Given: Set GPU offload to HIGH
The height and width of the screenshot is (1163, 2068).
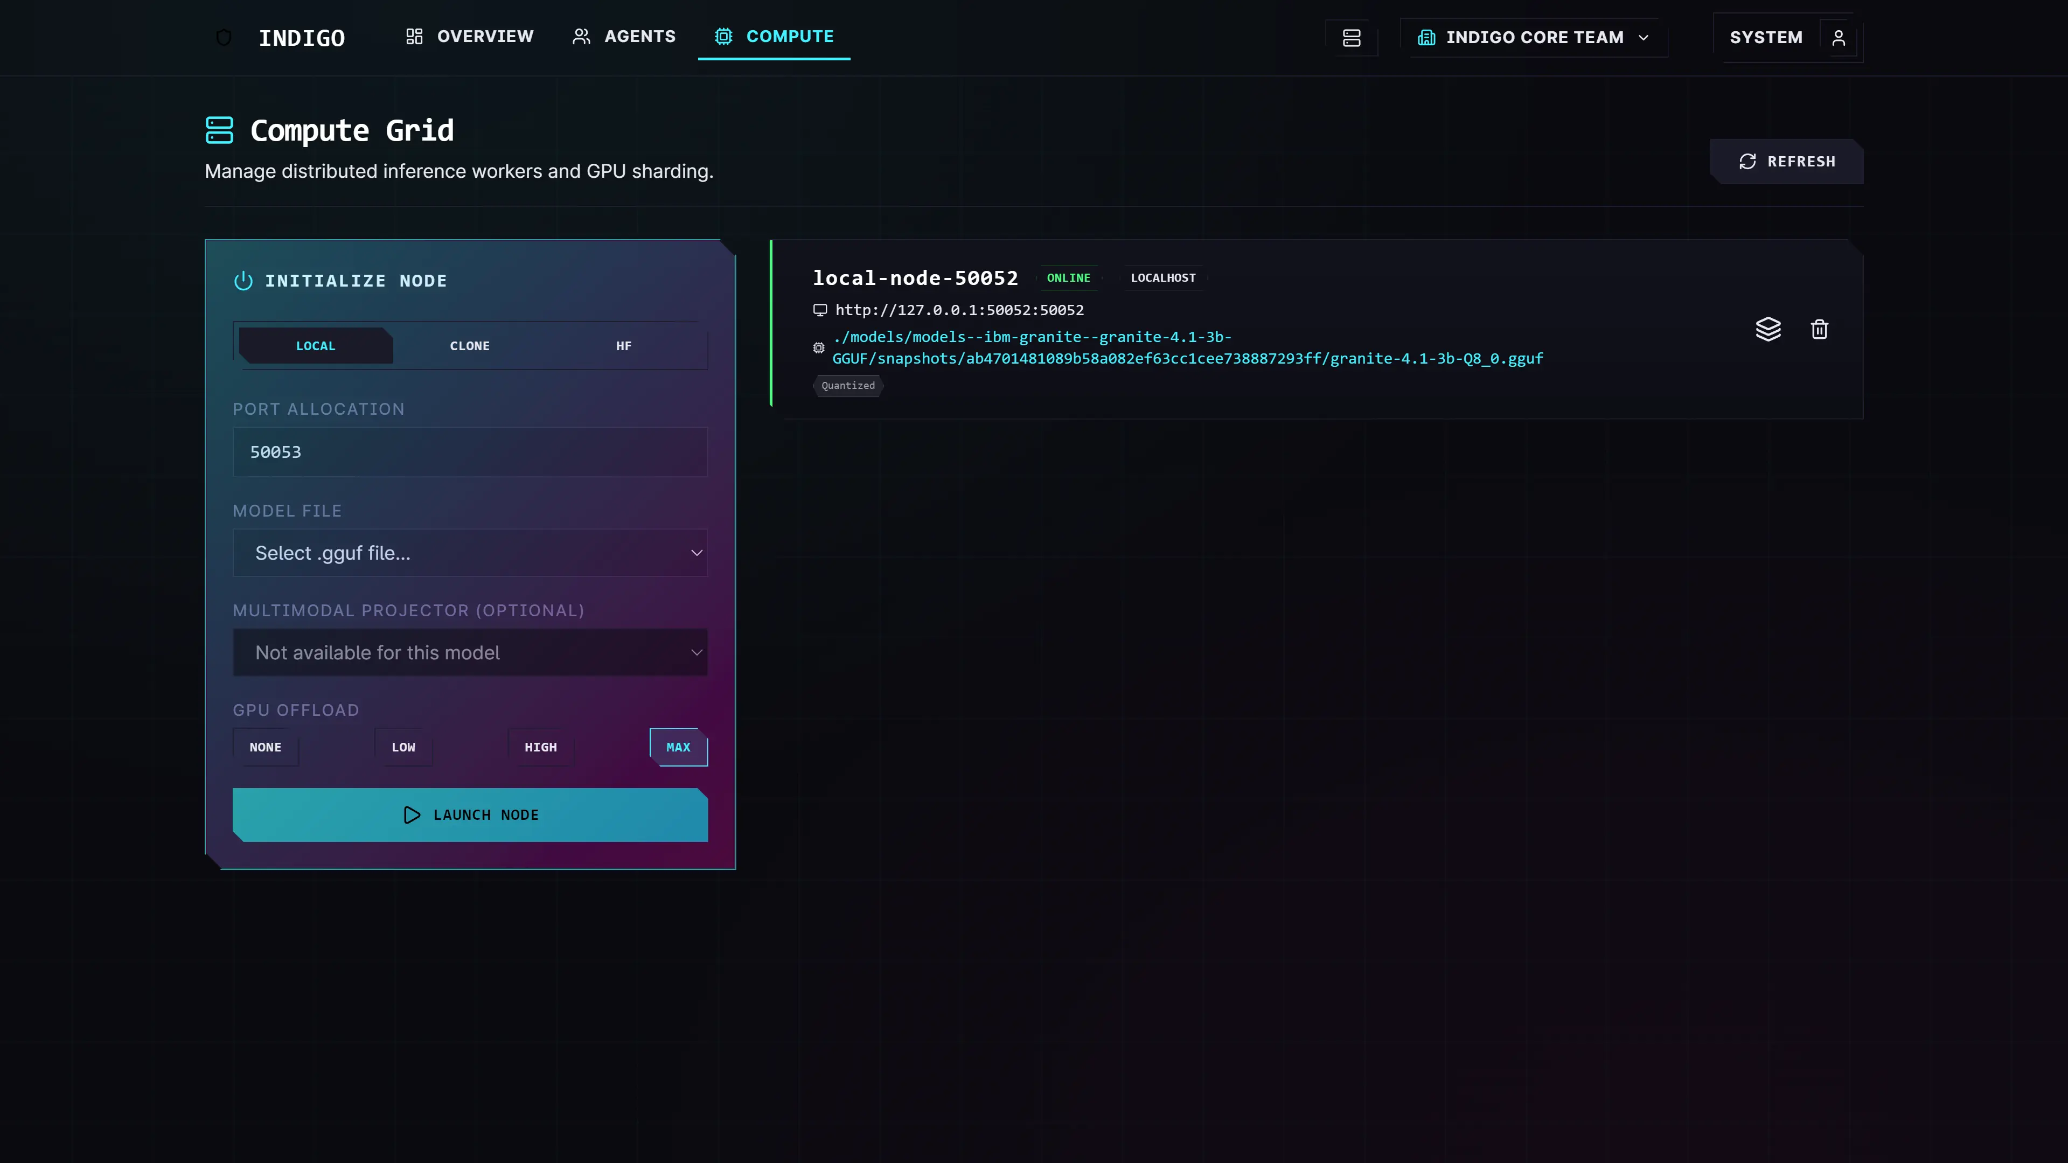Looking at the screenshot, I should pos(541,747).
